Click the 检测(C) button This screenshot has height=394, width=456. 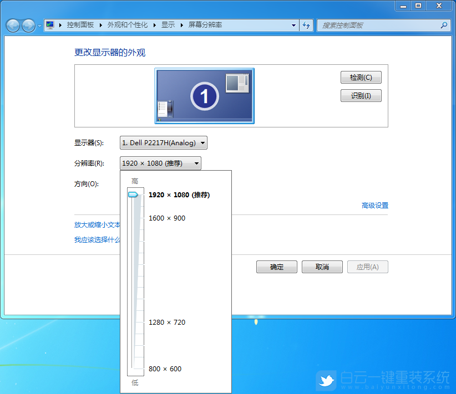point(361,77)
